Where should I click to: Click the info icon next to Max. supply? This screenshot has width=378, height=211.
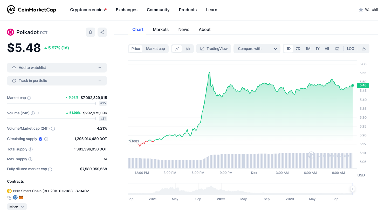[x=30, y=159]
